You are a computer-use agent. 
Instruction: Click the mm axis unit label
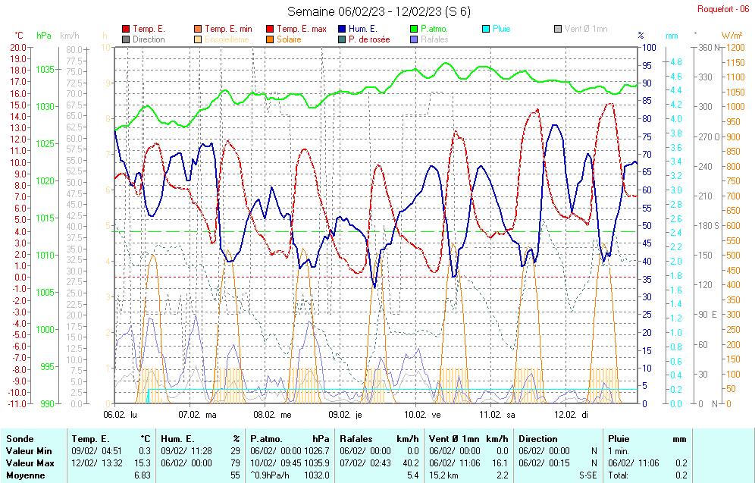(x=672, y=36)
